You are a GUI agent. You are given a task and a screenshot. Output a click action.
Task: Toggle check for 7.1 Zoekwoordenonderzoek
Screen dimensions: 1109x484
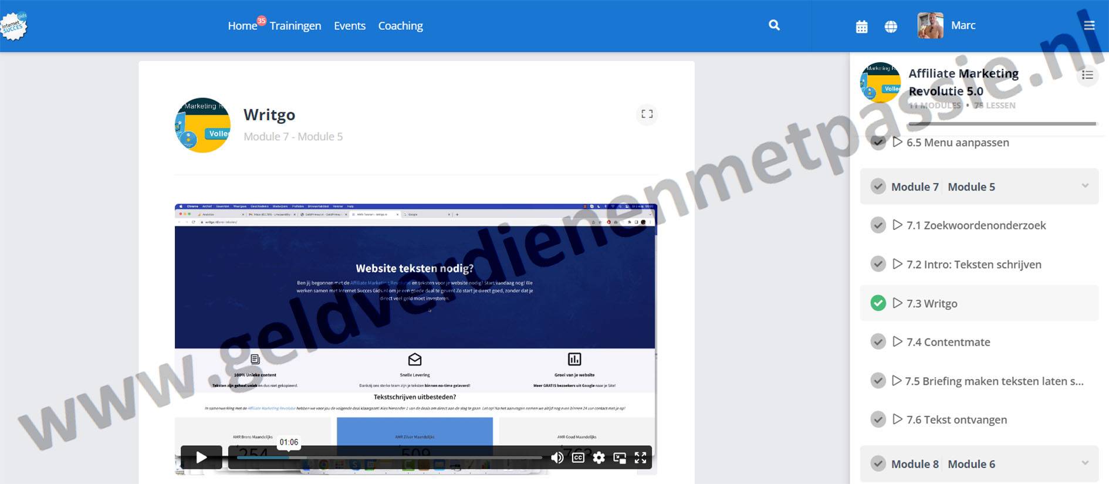point(878,225)
